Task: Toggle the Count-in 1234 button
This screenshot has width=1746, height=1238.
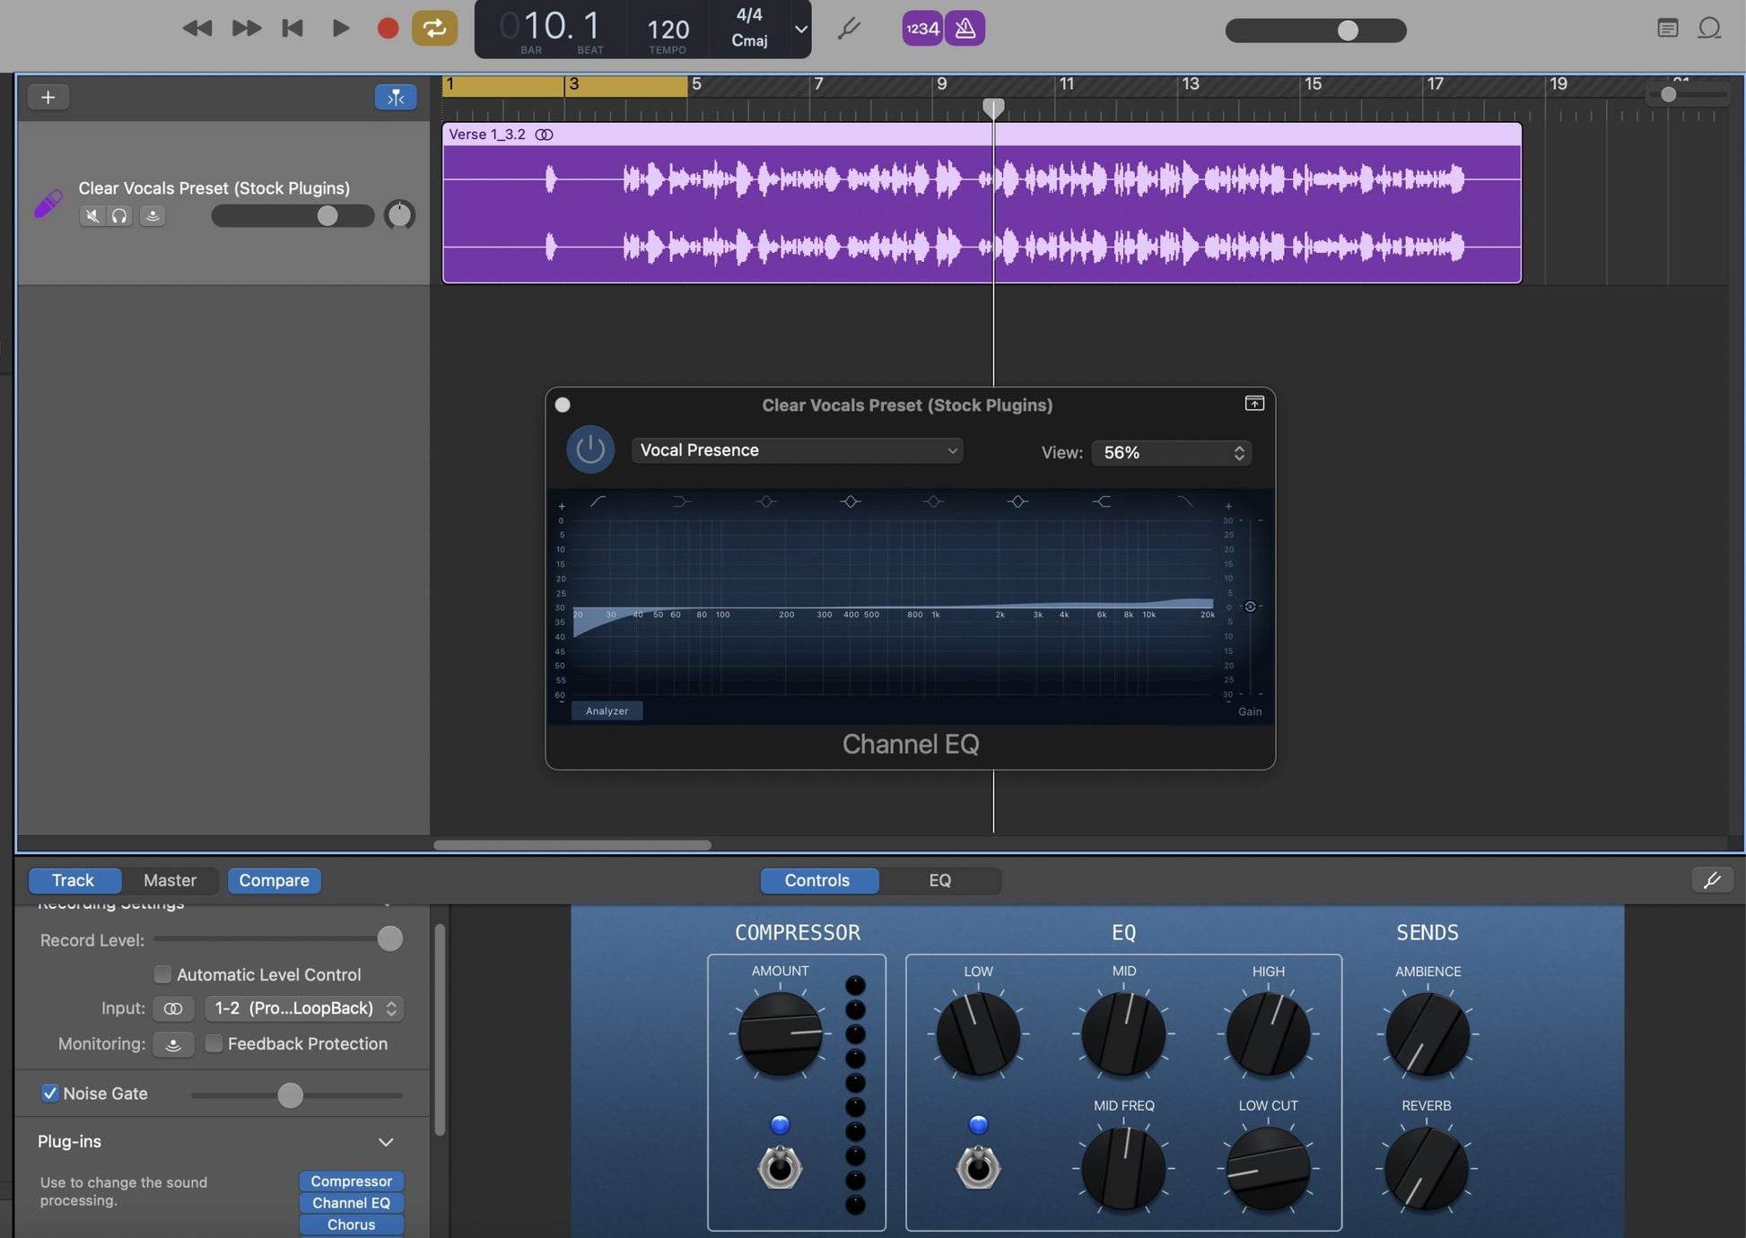Action: [x=921, y=29]
